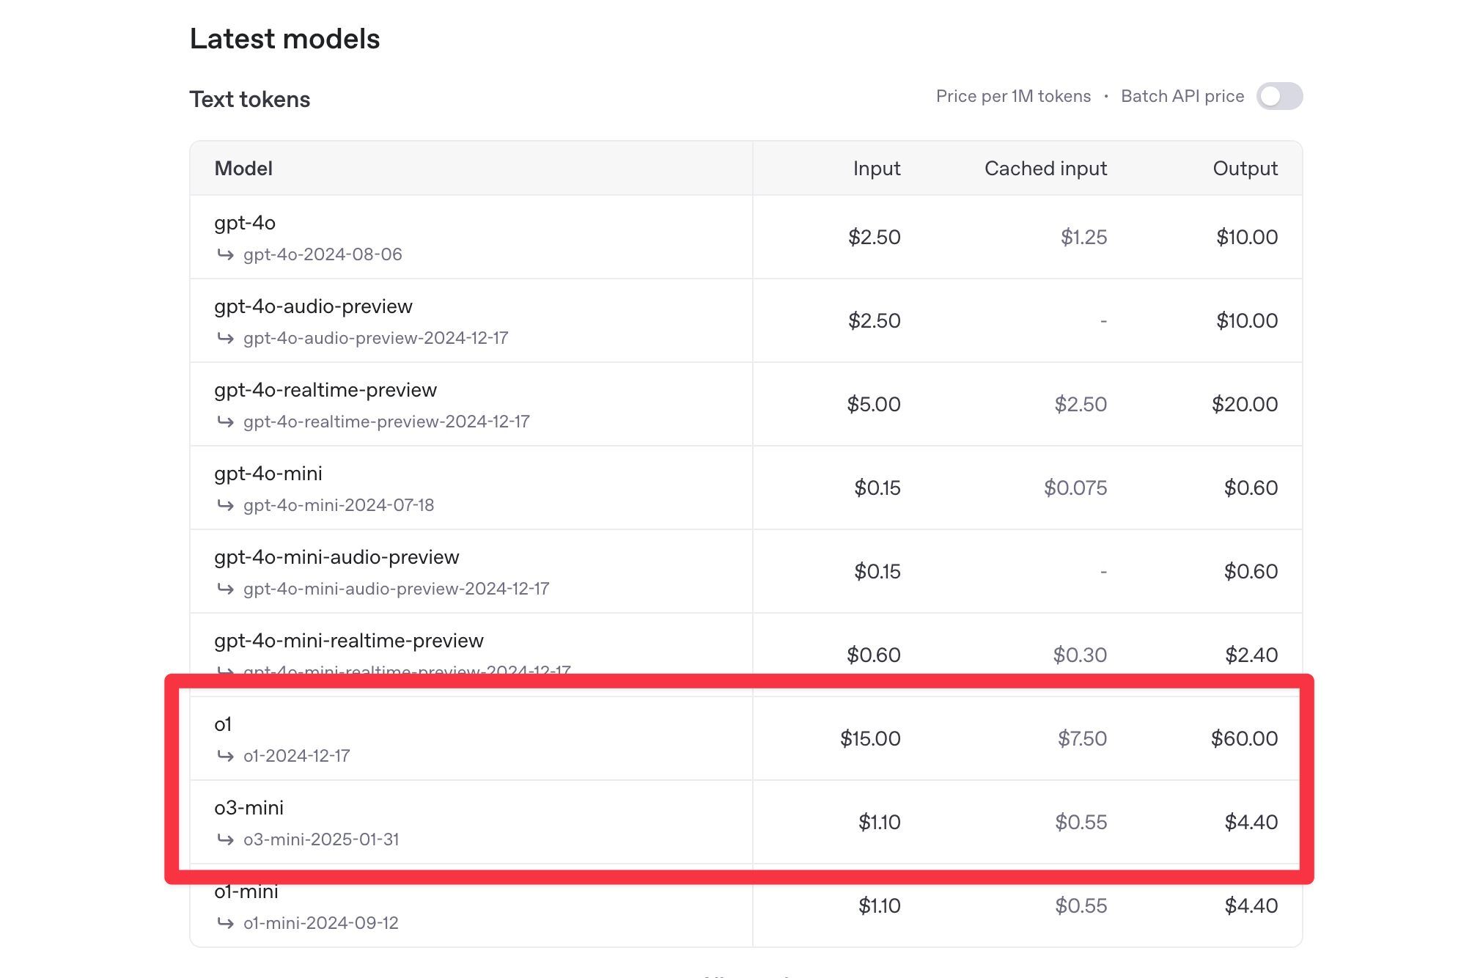Click the gpt-4o-realtime-preview model name
The width and height of the screenshot is (1472, 978).
click(325, 390)
